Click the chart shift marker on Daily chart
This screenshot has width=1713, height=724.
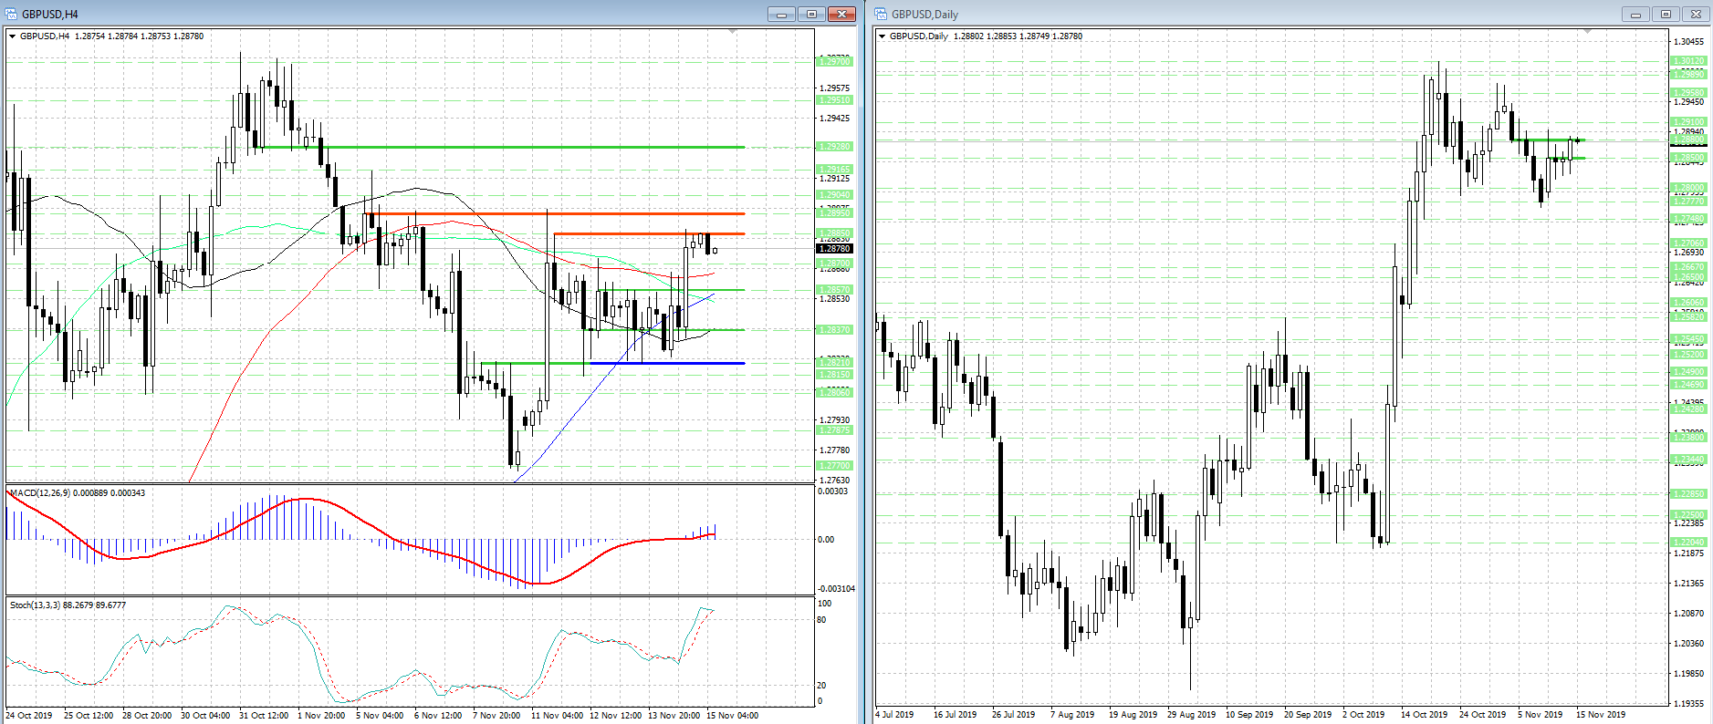[x=1587, y=32]
